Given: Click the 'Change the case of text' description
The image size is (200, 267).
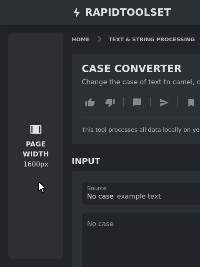Looking at the screenshot, I should [141, 82].
